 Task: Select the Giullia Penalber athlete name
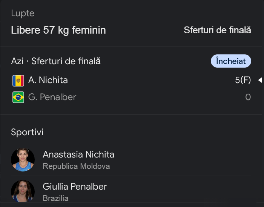click(x=75, y=187)
